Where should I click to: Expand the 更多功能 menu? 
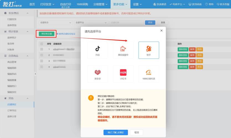(x=120, y=4)
